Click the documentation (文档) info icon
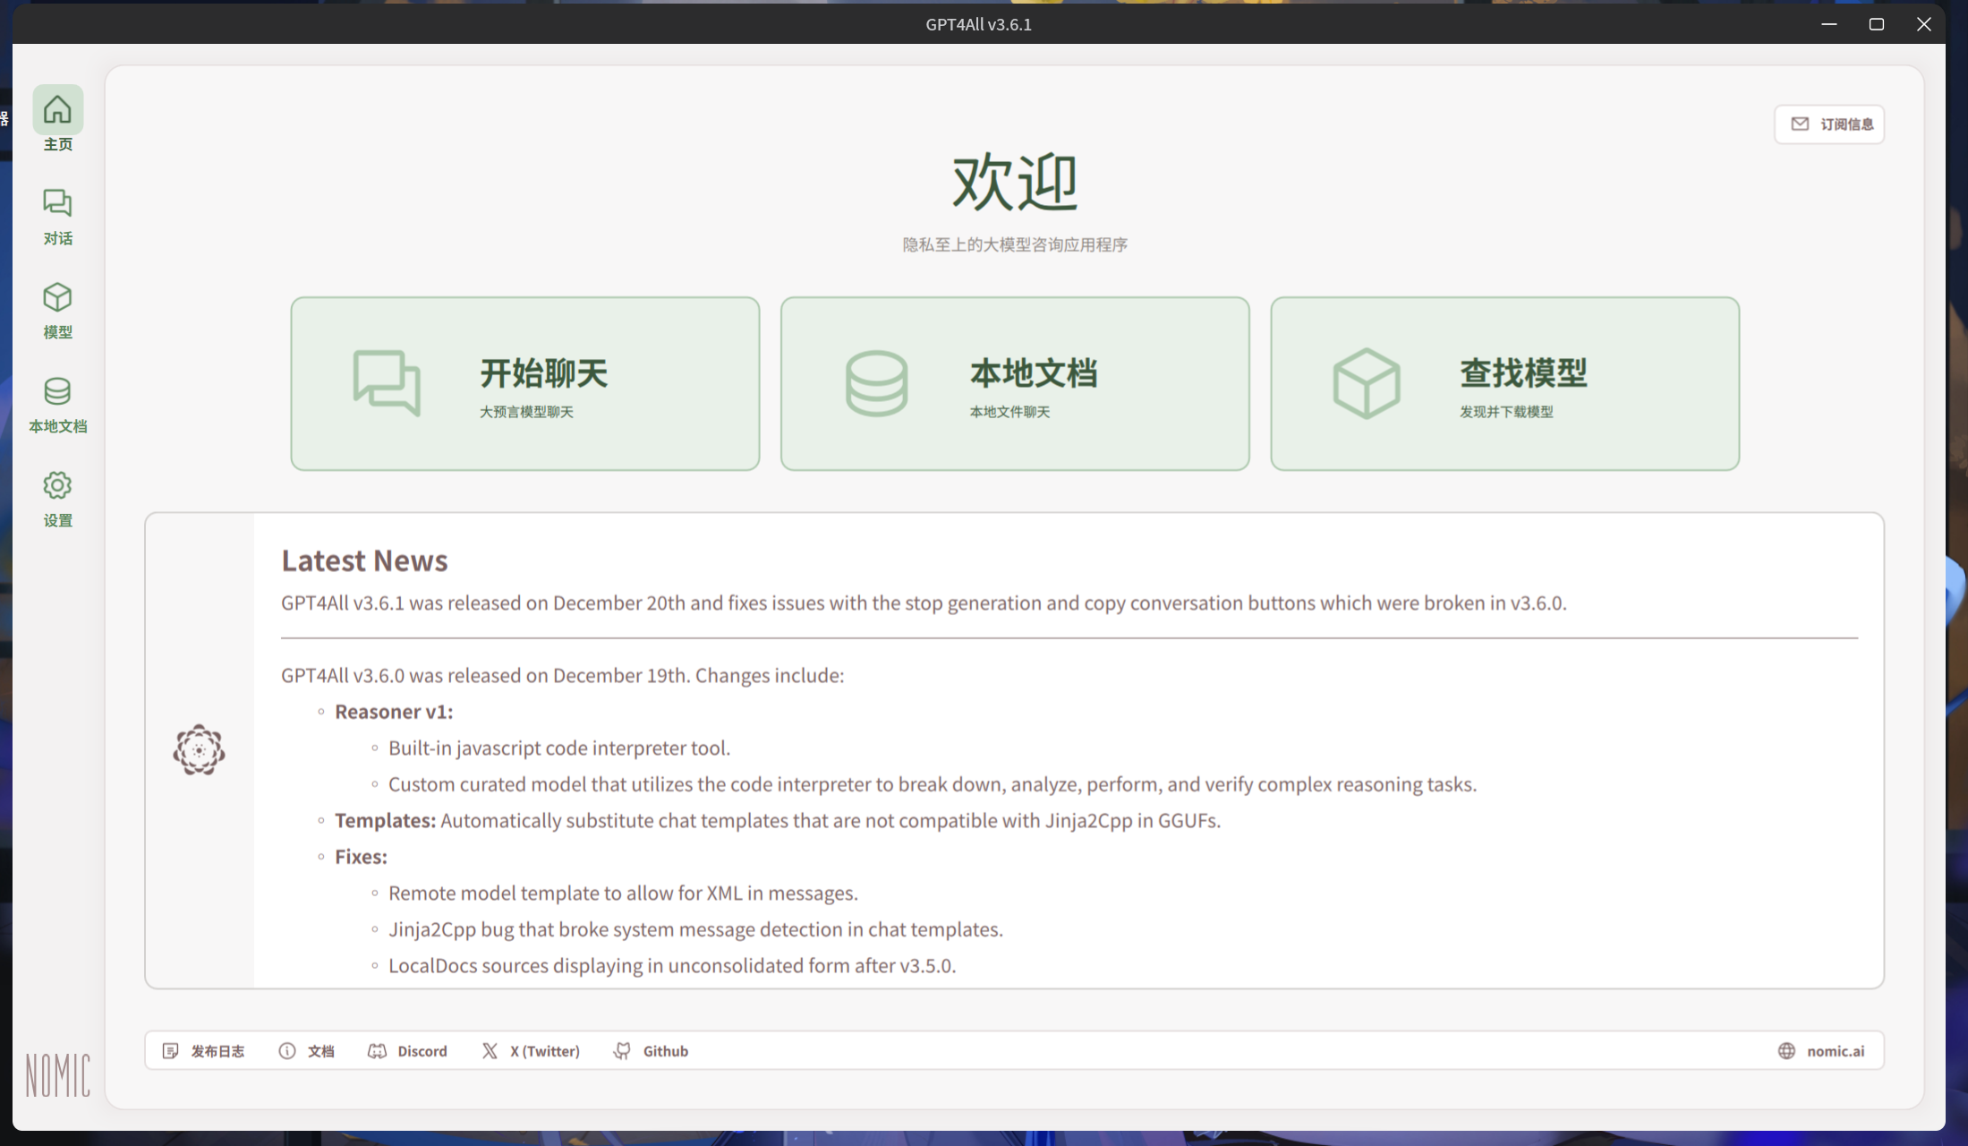Image resolution: width=1968 pixels, height=1146 pixels. 286,1051
